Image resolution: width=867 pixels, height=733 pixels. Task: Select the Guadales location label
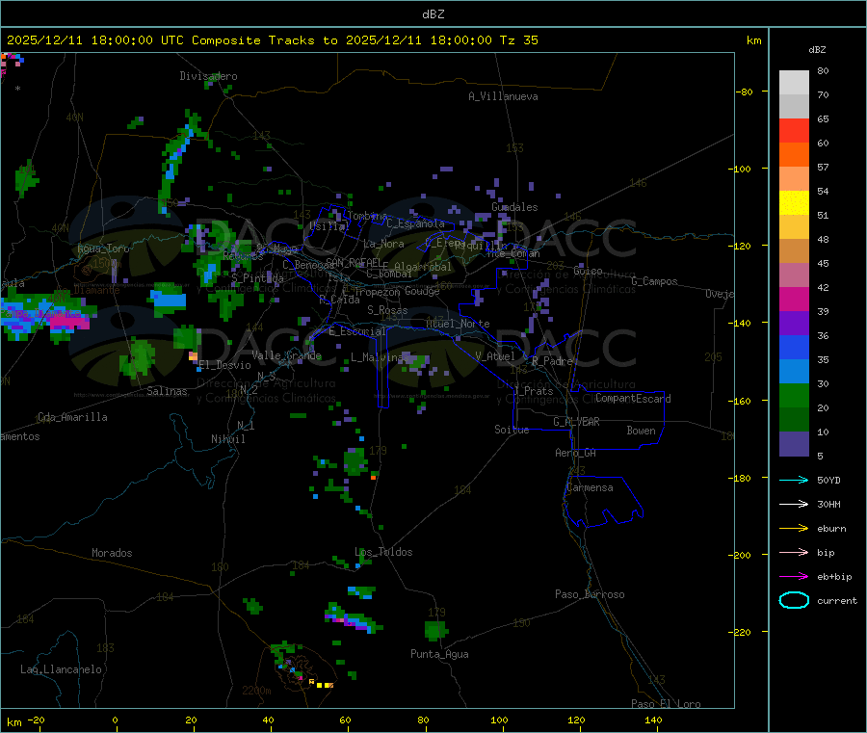click(514, 207)
